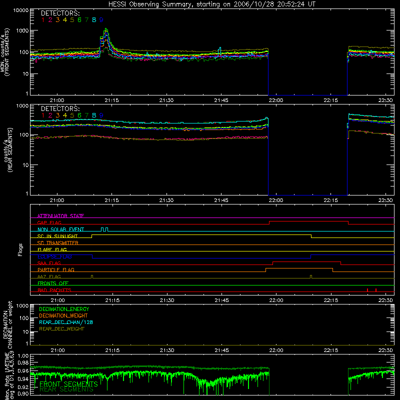Click 21:45 tick under the flags panel

(221, 300)
